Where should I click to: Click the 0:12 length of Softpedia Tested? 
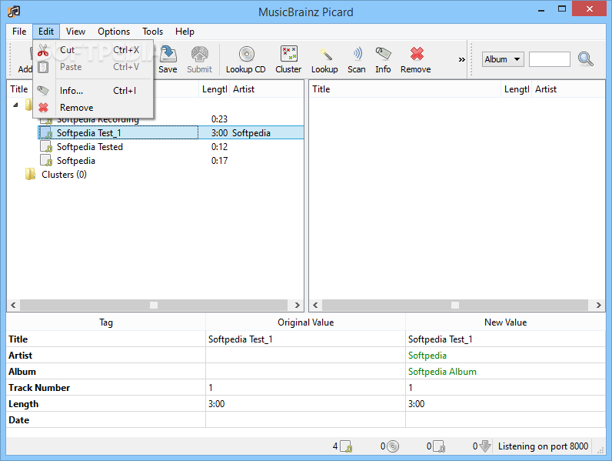(x=219, y=147)
